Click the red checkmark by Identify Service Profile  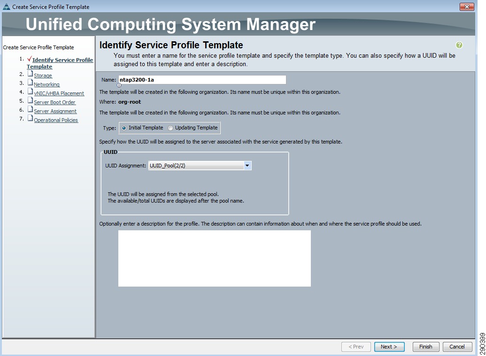click(x=30, y=59)
